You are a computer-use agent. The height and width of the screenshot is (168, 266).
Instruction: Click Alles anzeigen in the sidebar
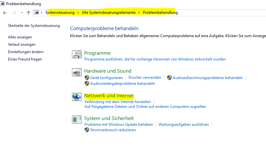(20, 37)
